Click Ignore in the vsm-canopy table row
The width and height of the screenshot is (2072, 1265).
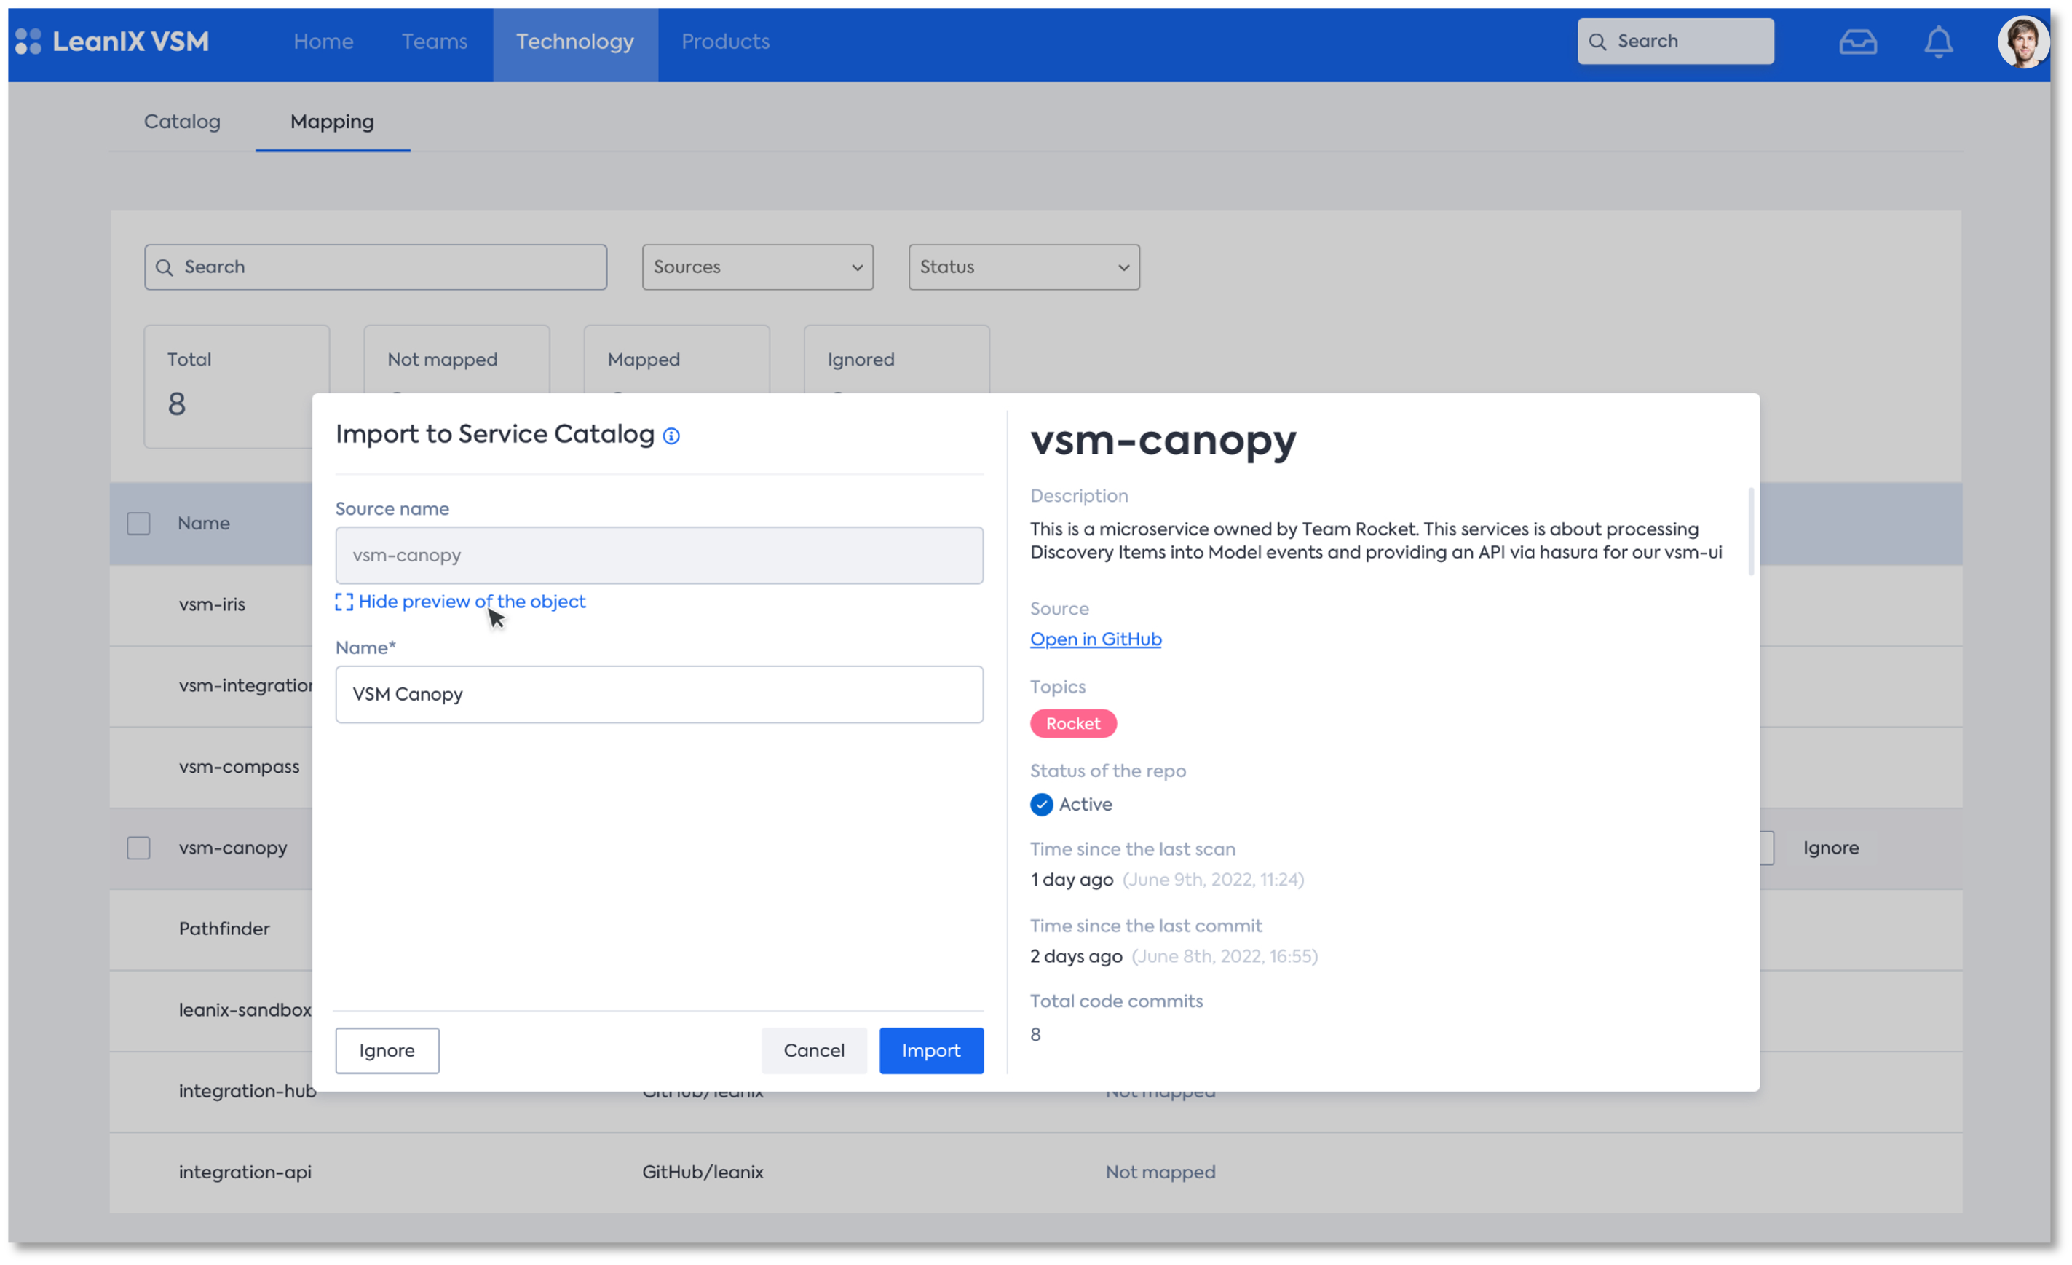[1831, 848]
